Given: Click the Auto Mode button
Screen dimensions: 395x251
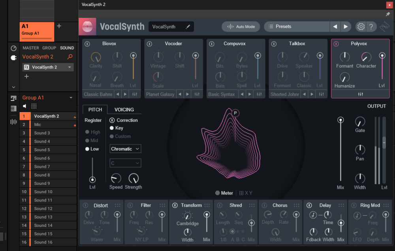Looking at the screenshot, I should click(241, 27).
